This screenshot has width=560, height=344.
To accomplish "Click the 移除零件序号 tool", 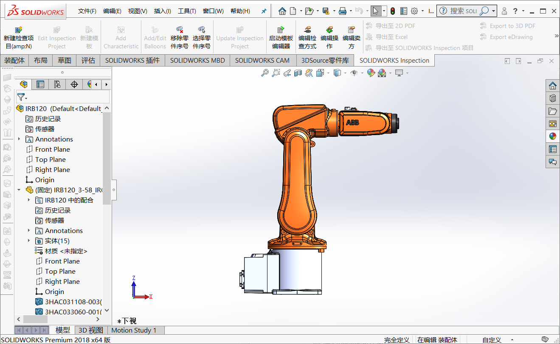I will click(179, 36).
